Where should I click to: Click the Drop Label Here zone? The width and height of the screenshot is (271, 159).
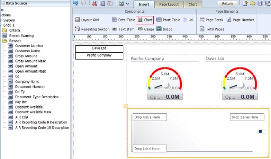tap(150, 148)
